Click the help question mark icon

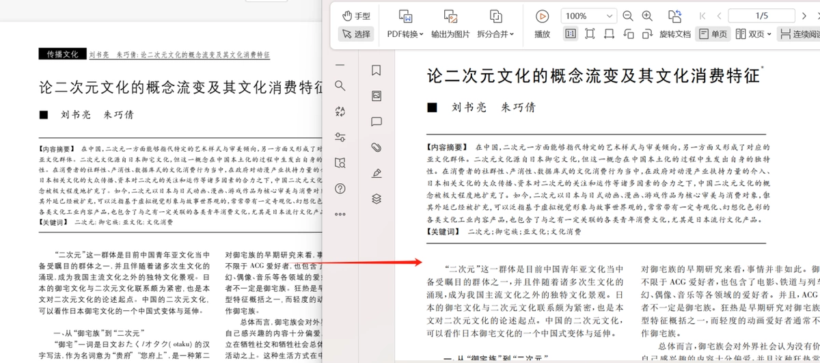pyautogui.click(x=340, y=189)
